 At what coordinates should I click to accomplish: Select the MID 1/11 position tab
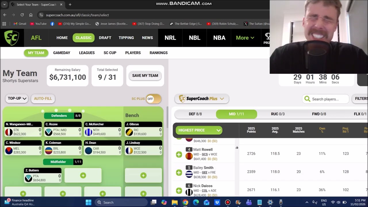point(236,114)
